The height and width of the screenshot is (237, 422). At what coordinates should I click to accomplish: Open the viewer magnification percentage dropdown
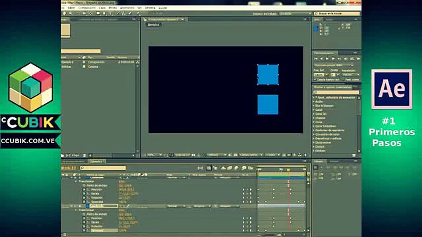155,155
